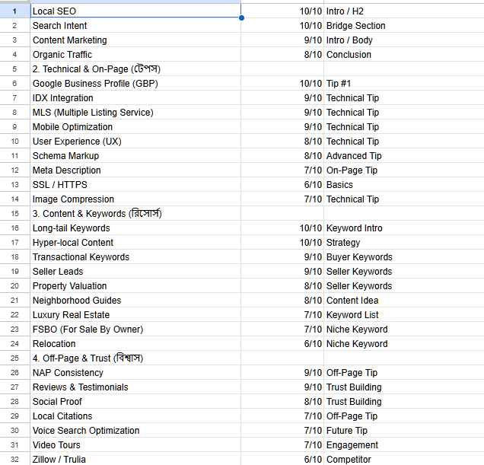This screenshot has width=484, height=465.
Task: Select the 'Basics' cell
Action: tap(404, 185)
